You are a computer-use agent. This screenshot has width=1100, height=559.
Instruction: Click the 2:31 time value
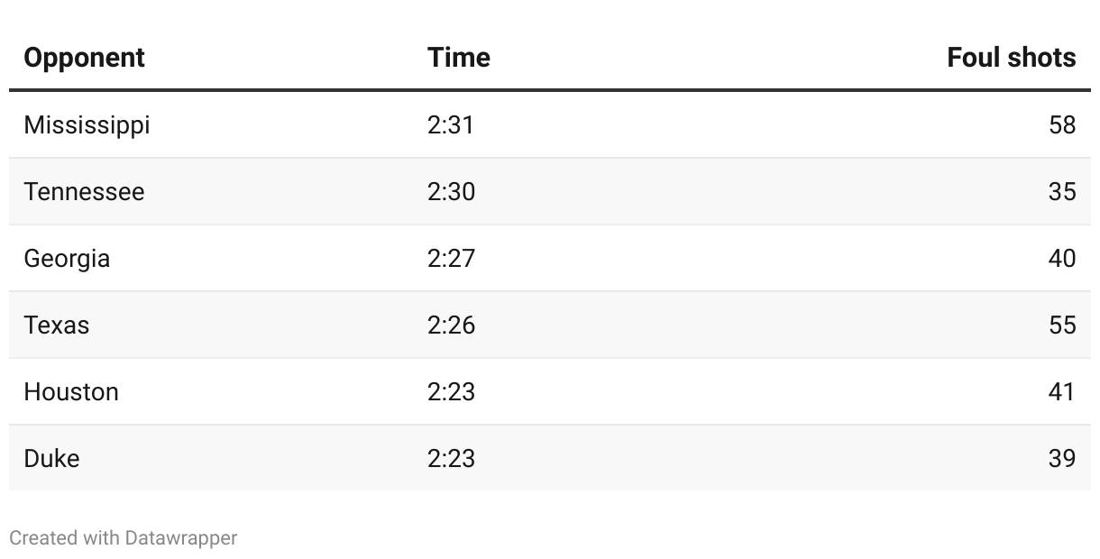(x=450, y=124)
